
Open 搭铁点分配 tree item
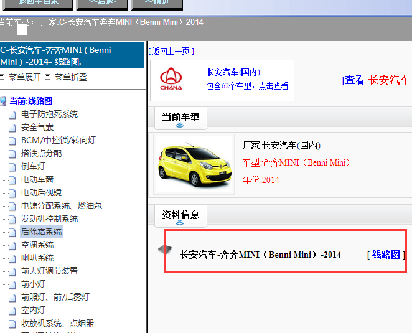coord(41,153)
